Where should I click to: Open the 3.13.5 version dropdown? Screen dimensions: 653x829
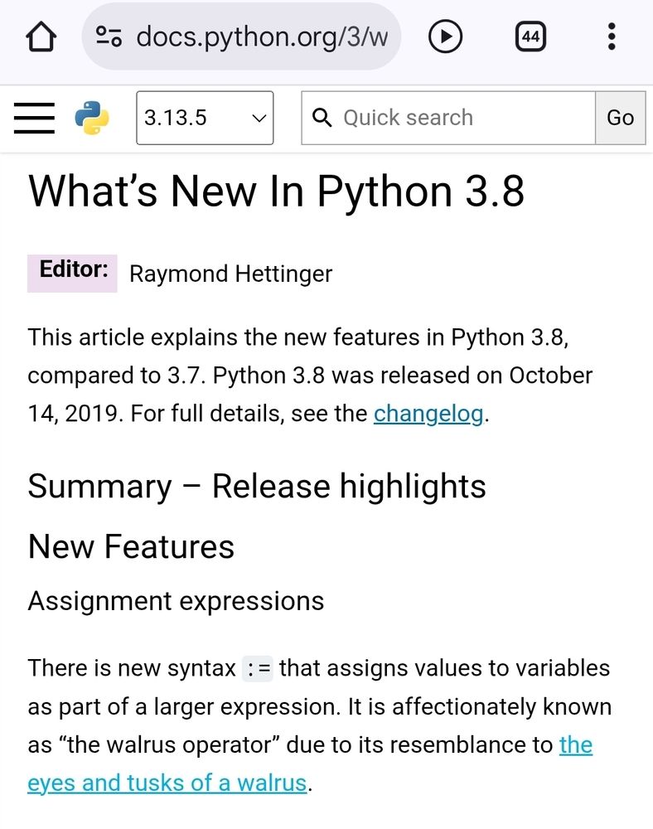[x=205, y=118]
